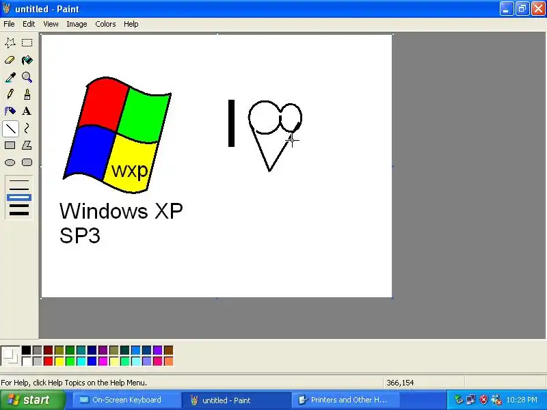Select the cyan color swatch
This screenshot has height=410, width=547.
(x=81, y=361)
